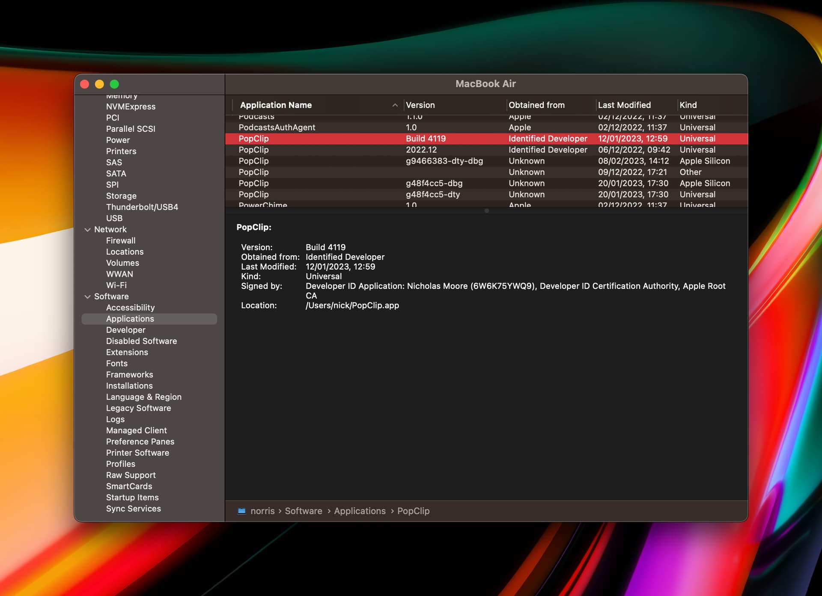The height and width of the screenshot is (596, 822).
Task: Select PopClip row version g48f4cc5-dty
Action: click(x=486, y=194)
